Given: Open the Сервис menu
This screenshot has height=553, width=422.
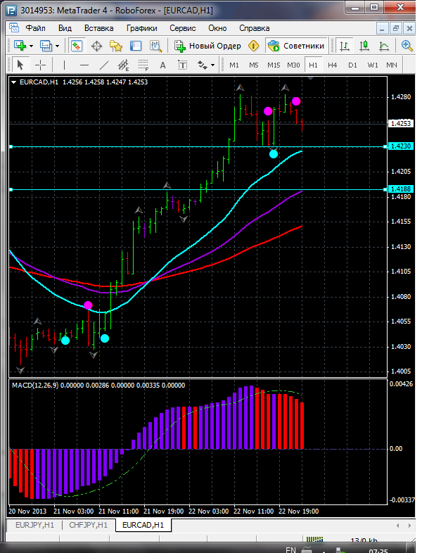Looking at the screenshot, I should [183, 28].
